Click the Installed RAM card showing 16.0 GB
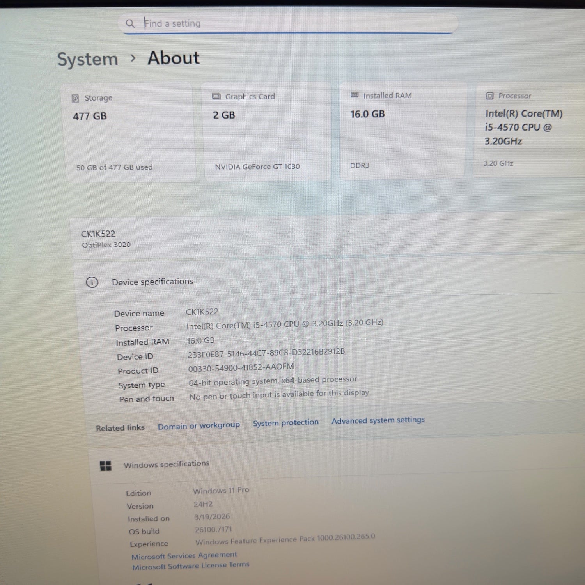The width and height of the screenshot is (585, 585). tap(402, 131)
